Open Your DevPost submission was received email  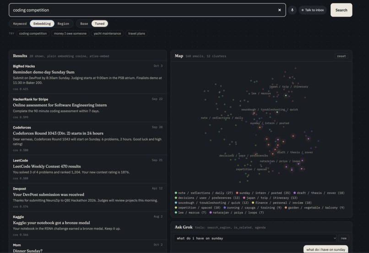[x=87, y=197]
